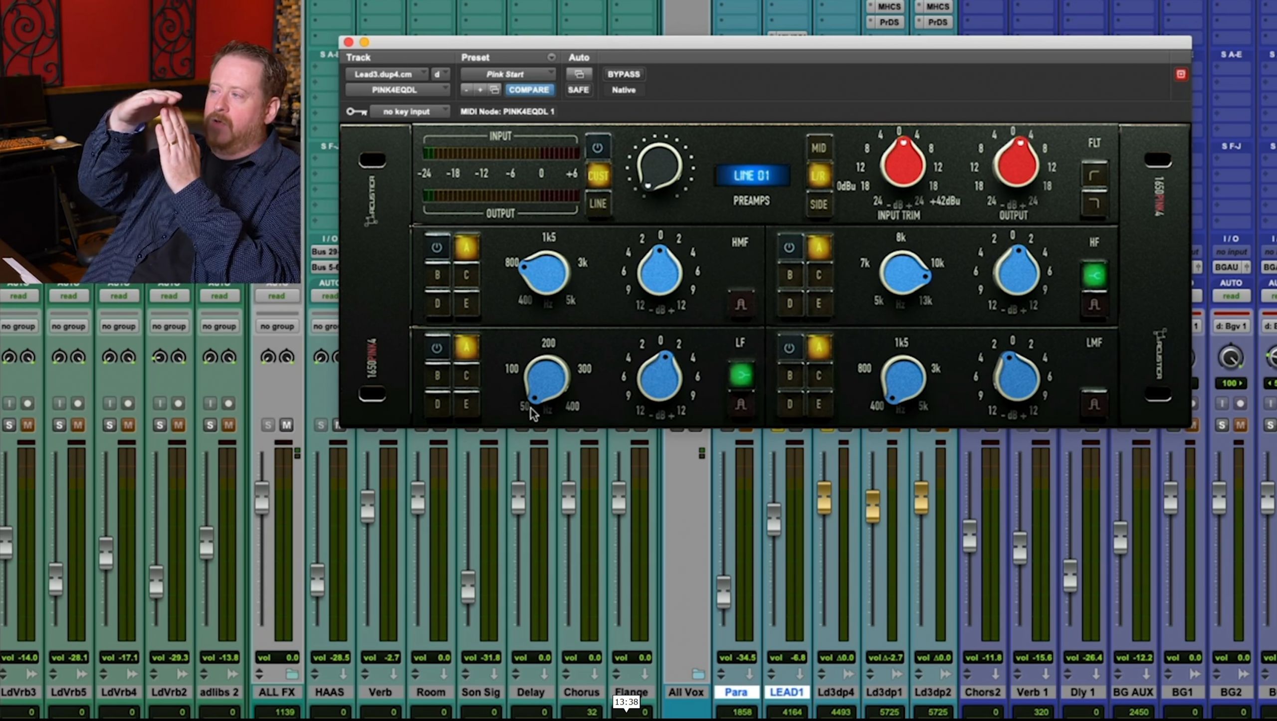Open automation mode 'read' on LdVrb3 track

(18, 296)
